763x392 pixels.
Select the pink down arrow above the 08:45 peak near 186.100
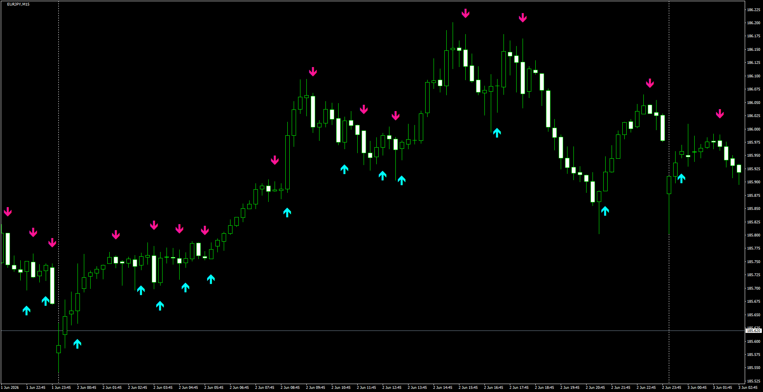point(313,72)
